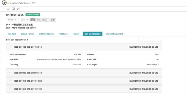Open the hamburger menu next to Patentcloud
187x104 pixels.
(33, 3)
